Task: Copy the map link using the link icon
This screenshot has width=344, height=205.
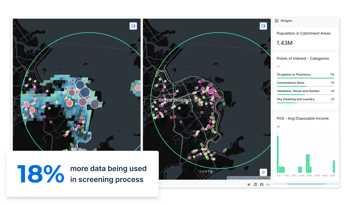Action: 268,184
